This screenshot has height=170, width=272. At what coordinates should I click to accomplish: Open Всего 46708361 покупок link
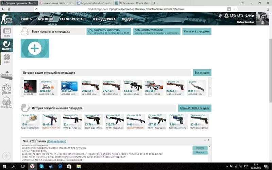(x=194, y=108)
